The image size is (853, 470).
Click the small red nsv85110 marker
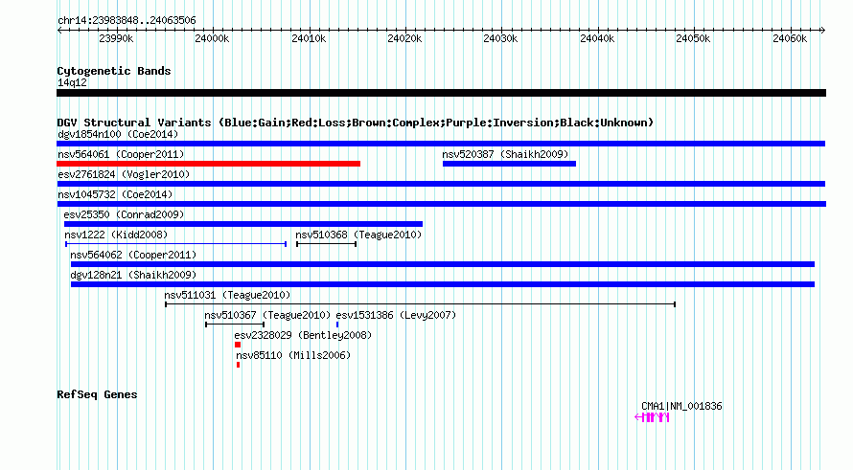239,365
